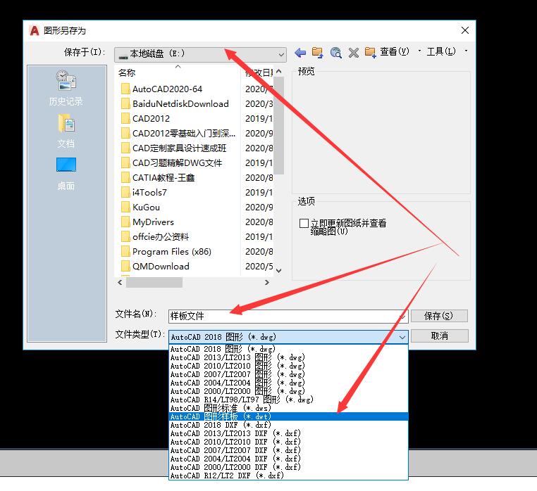
Task: Select the CAD习题精解DWG文件 folder name
Action: 177,163
